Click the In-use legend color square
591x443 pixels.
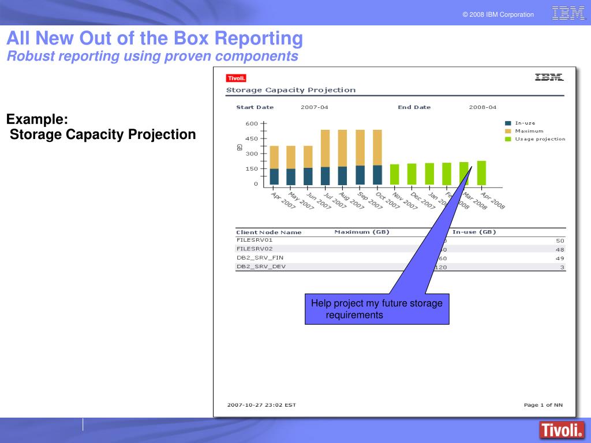508,123
